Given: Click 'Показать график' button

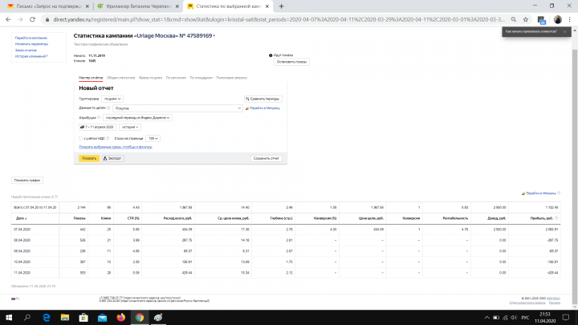Looking at the screenshot, I should click(27, 181).
